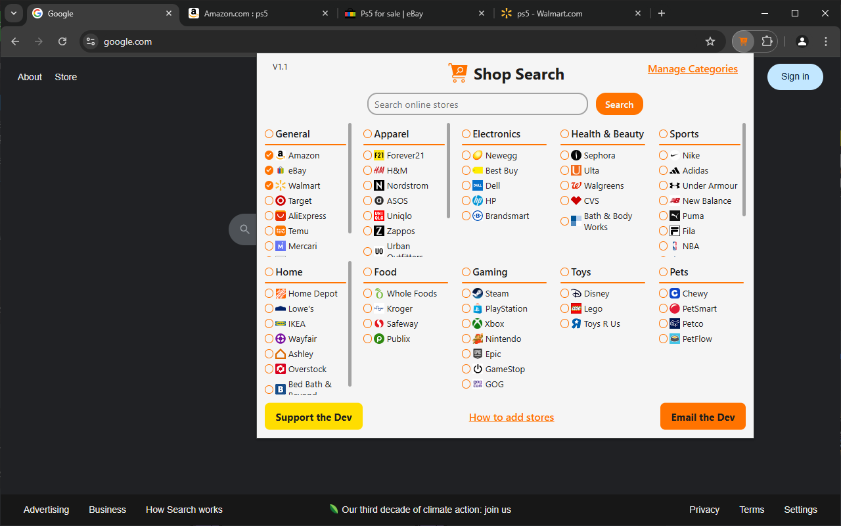Click the Google search magnifier icon behind popup
The height and width of the screenshot is (526, 841).
coord(244,229)
